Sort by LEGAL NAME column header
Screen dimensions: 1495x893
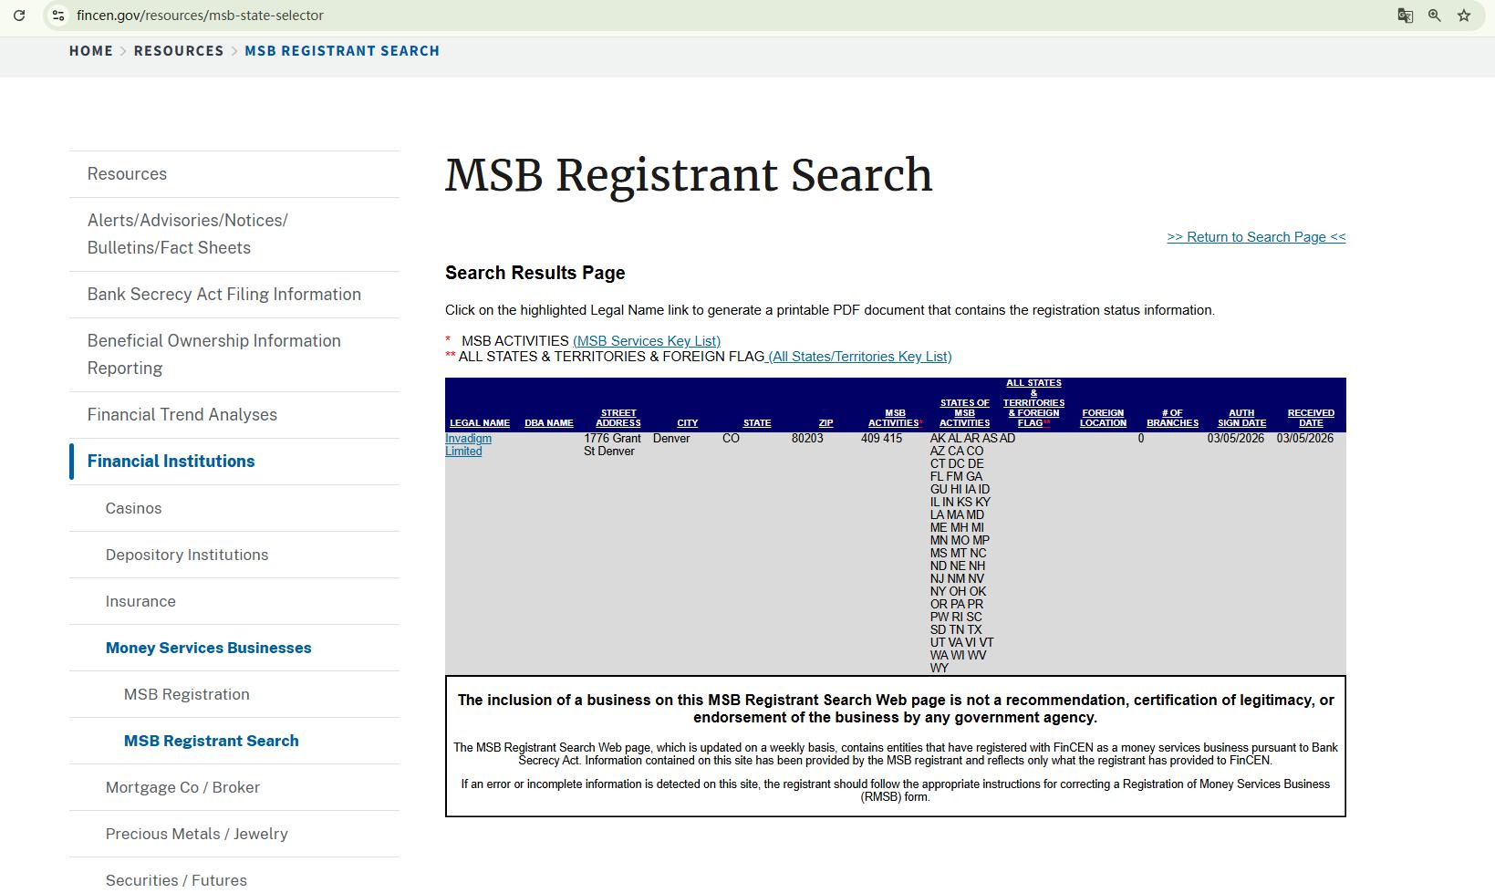[x=480, y=423]
